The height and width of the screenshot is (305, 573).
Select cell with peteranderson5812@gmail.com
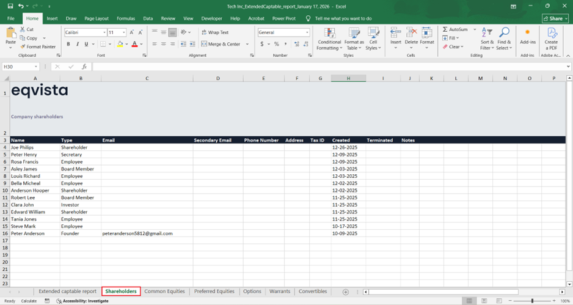(x=137, y=233)
